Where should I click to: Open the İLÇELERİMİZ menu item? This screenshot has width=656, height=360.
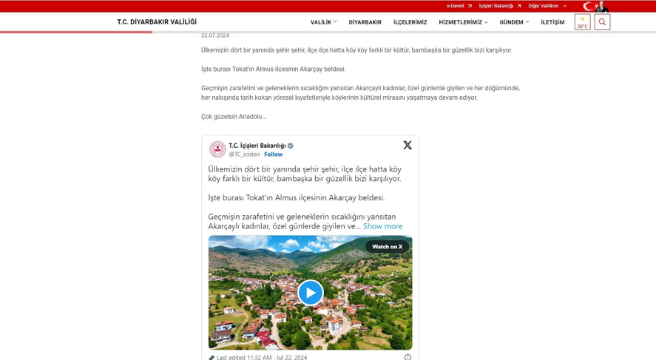[x=410, y=22]
